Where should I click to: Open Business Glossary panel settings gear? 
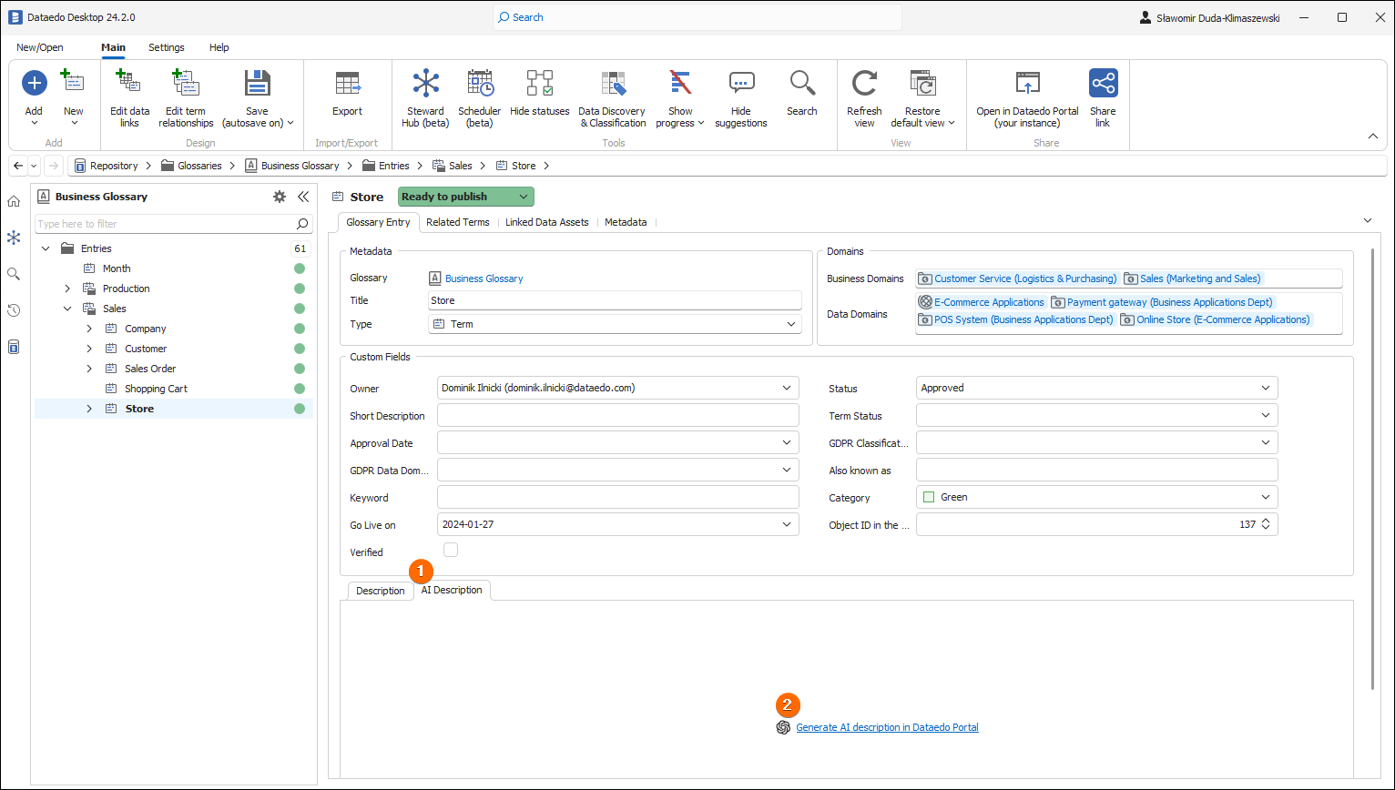[280, 197]
